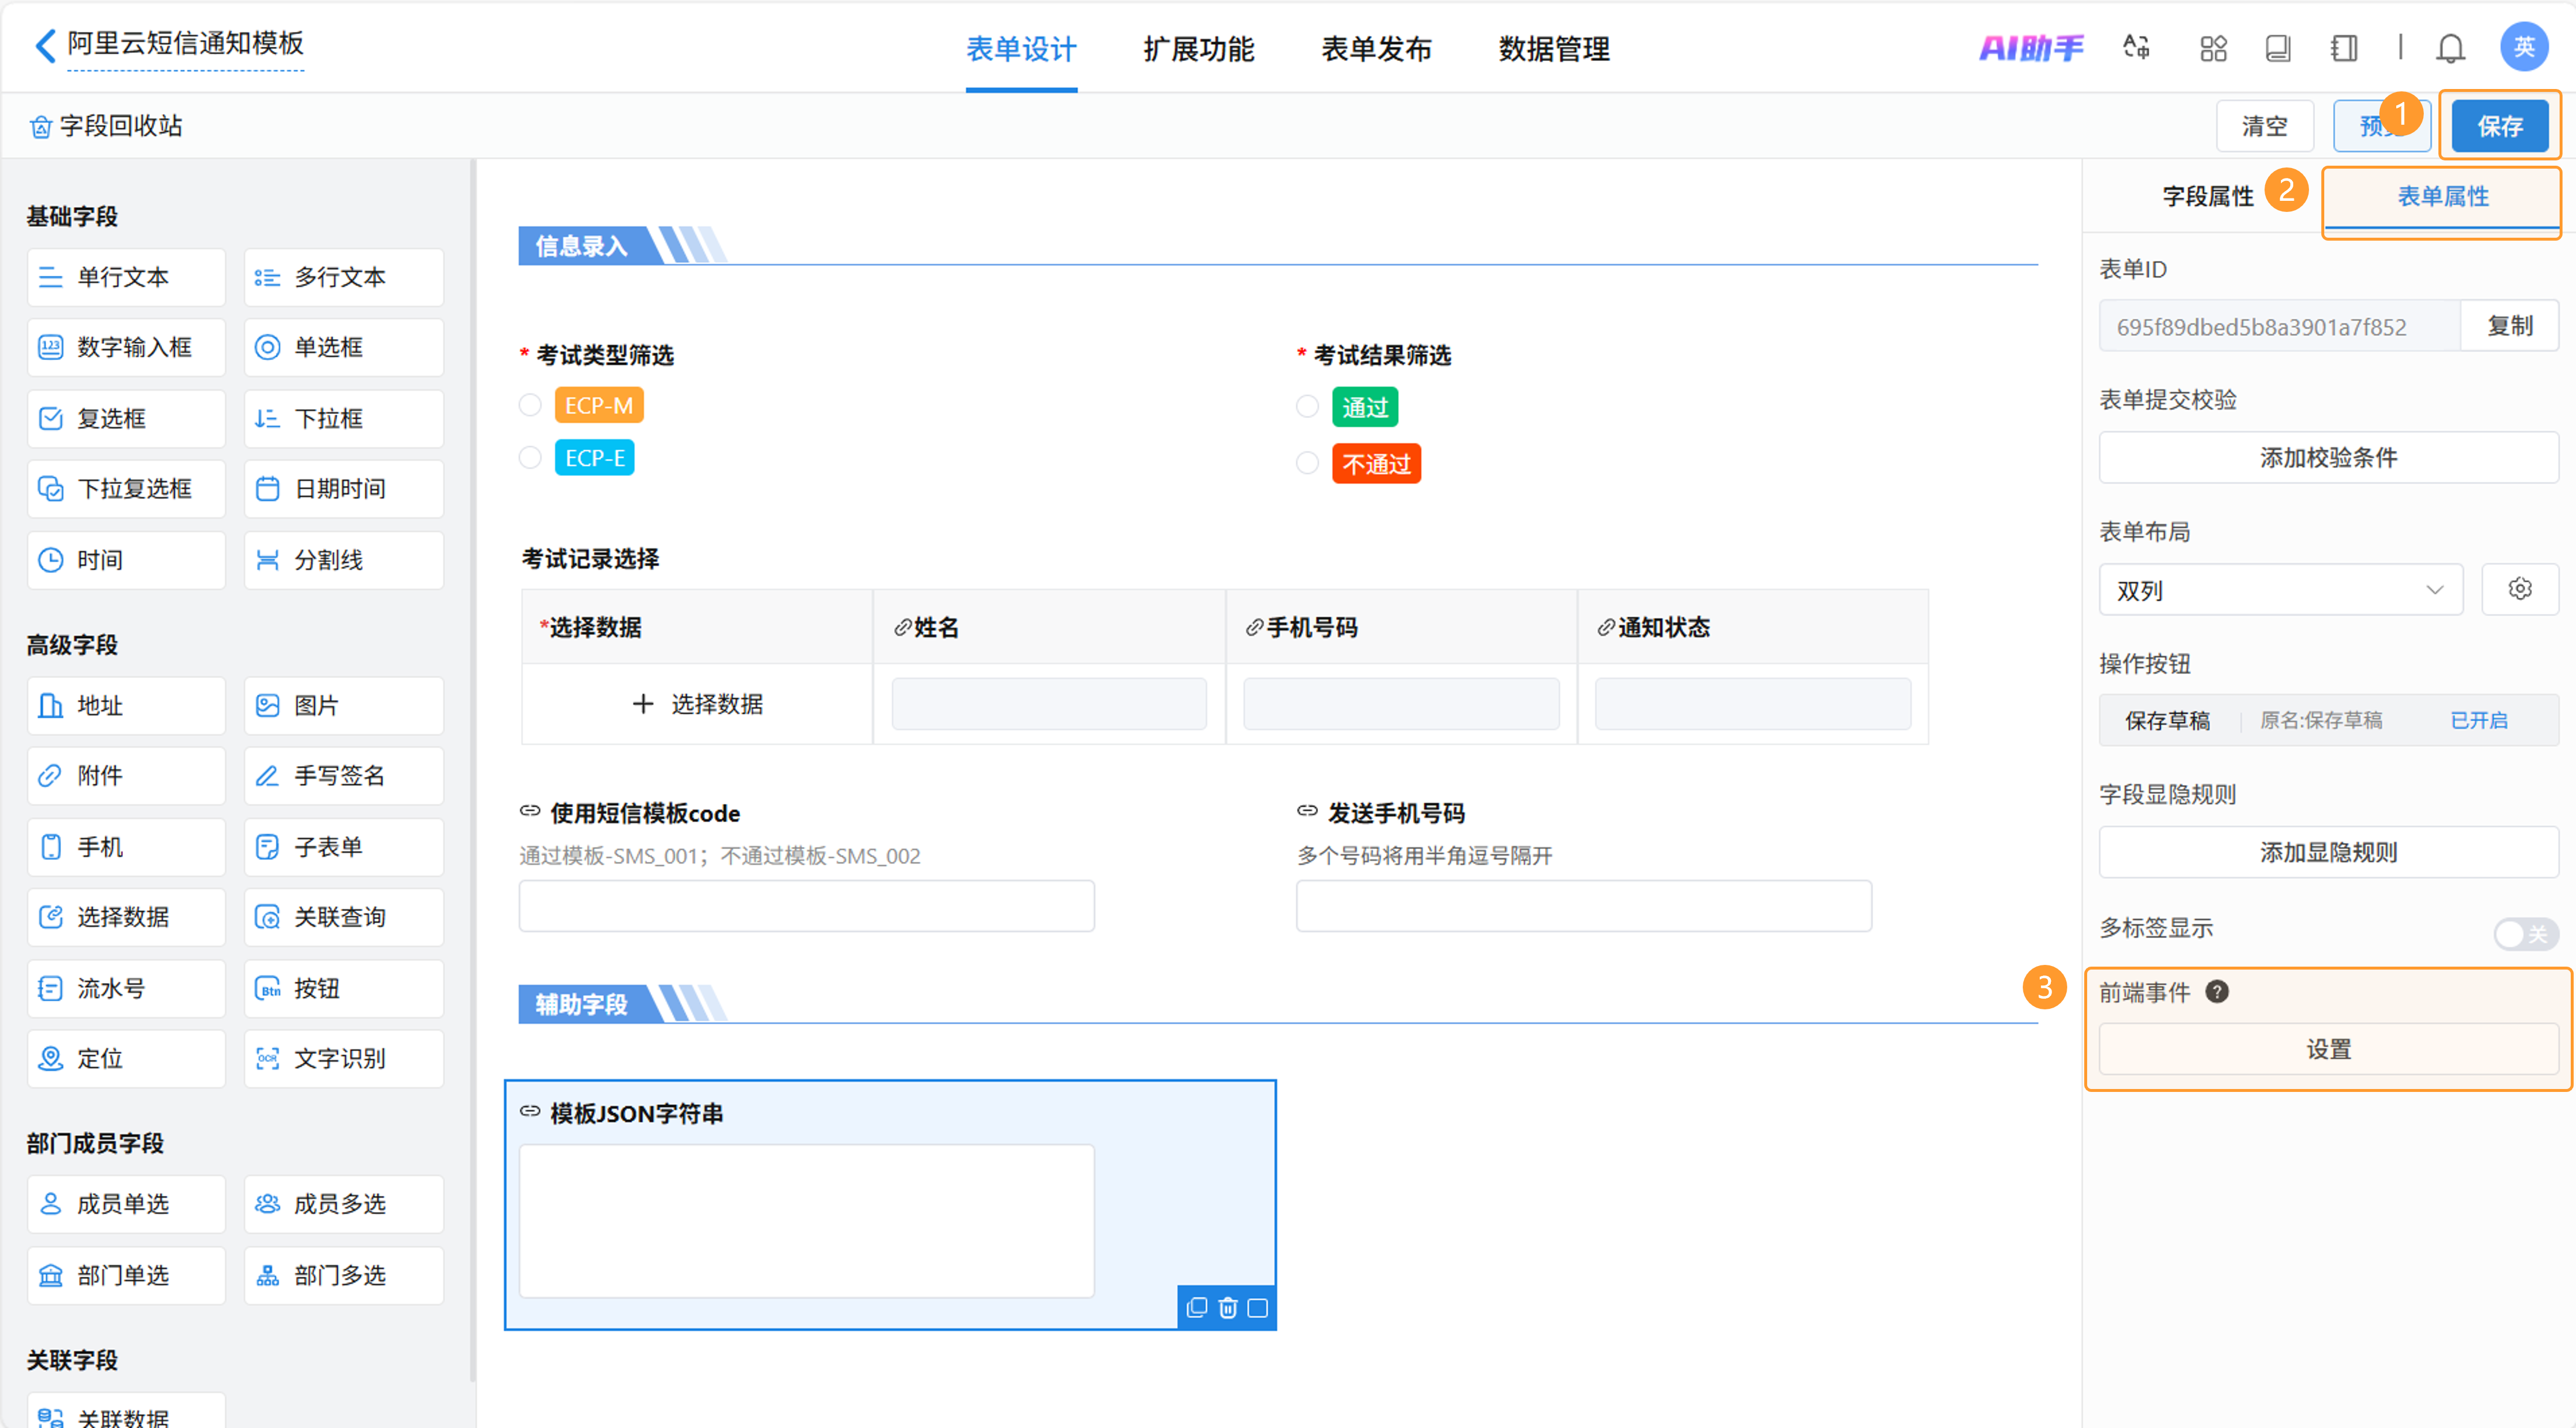
Task: Switch to the 扩展功能 tab
Action: (x=1199, y=49)
